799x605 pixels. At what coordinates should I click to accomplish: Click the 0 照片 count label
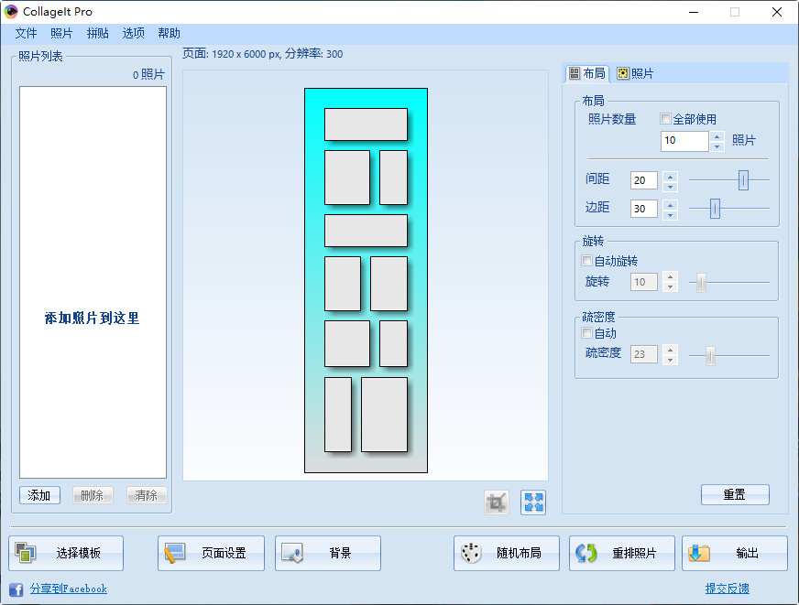coord(148,75)
